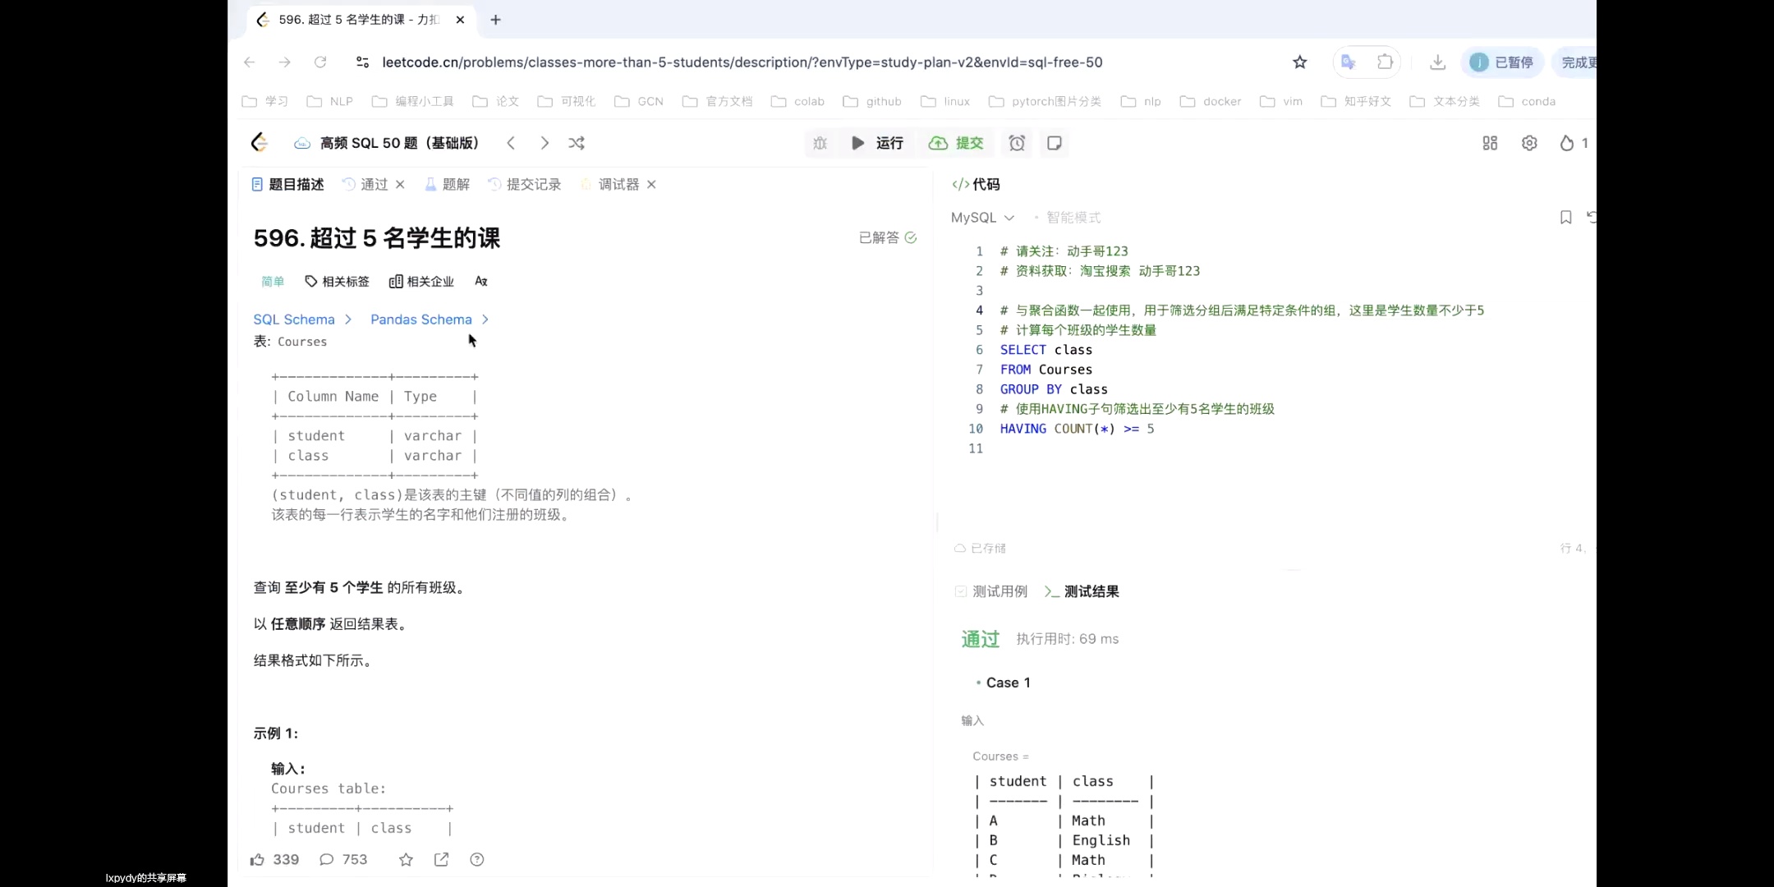Submit the solution with 提交 button
This screenshot has height=887, width=1774.
pos(955,143)
